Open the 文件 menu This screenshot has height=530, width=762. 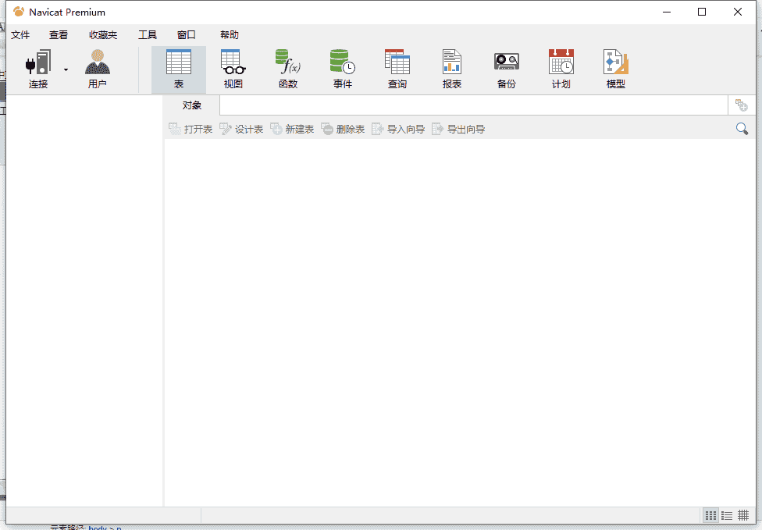(20, 35)
